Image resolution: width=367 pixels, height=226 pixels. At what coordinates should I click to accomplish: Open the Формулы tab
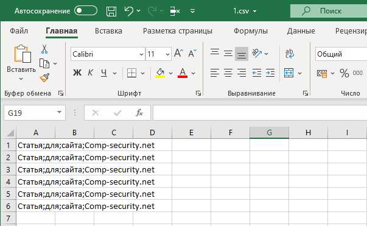pyautogui.click(x=251, y=31)
